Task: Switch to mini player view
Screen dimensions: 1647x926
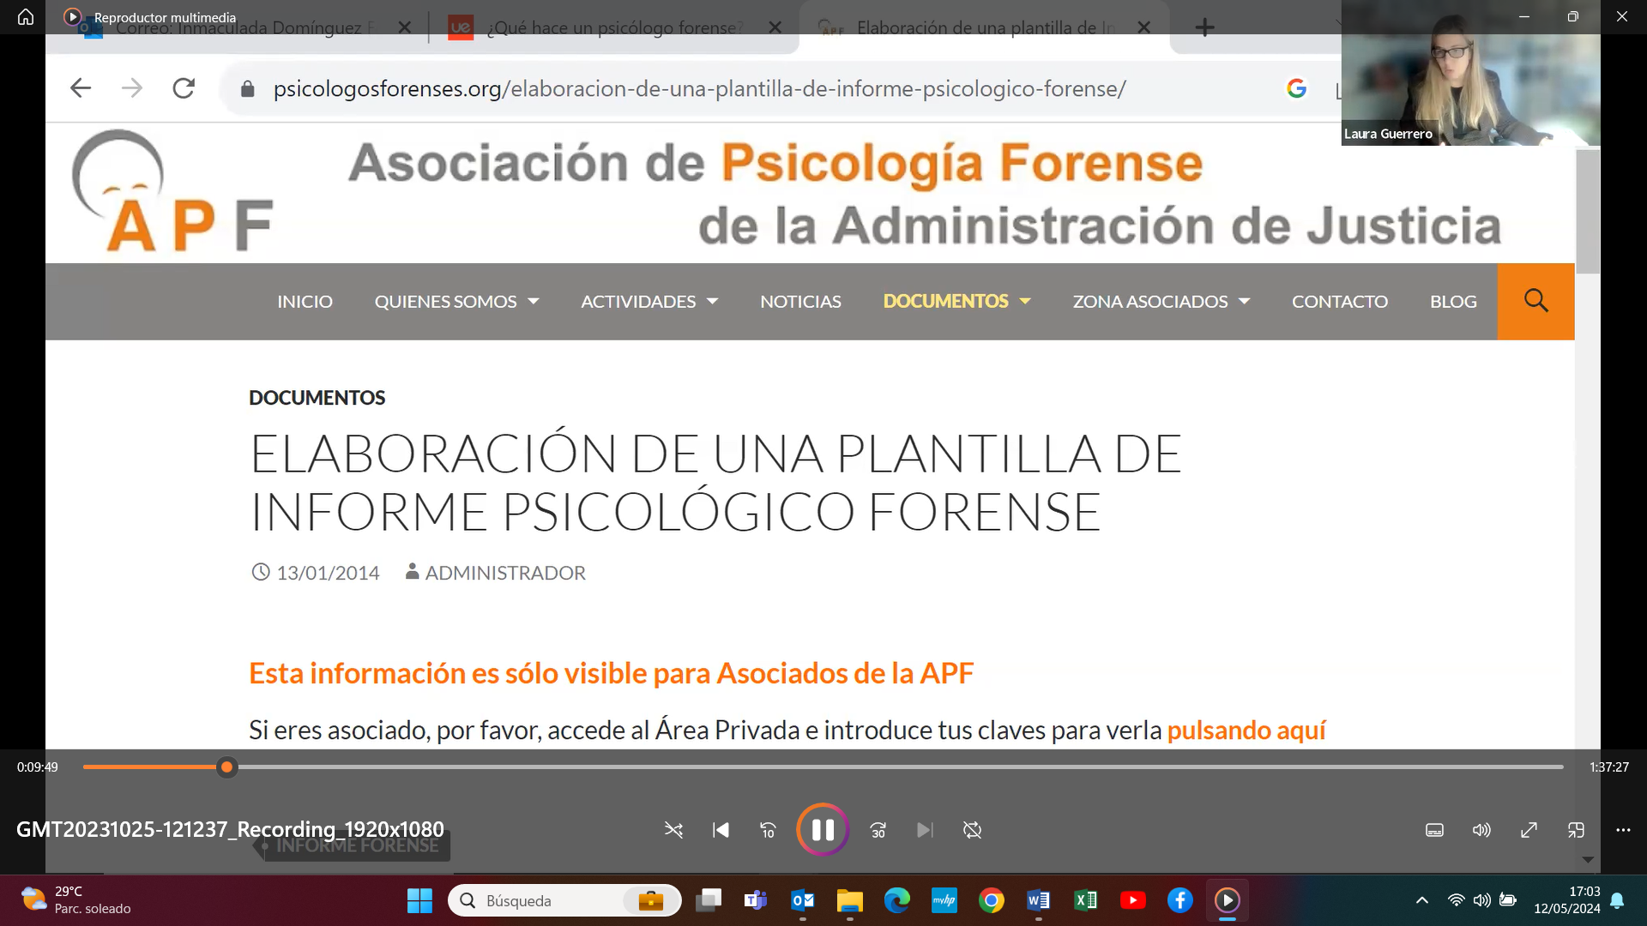Action: coord(1576,830)
